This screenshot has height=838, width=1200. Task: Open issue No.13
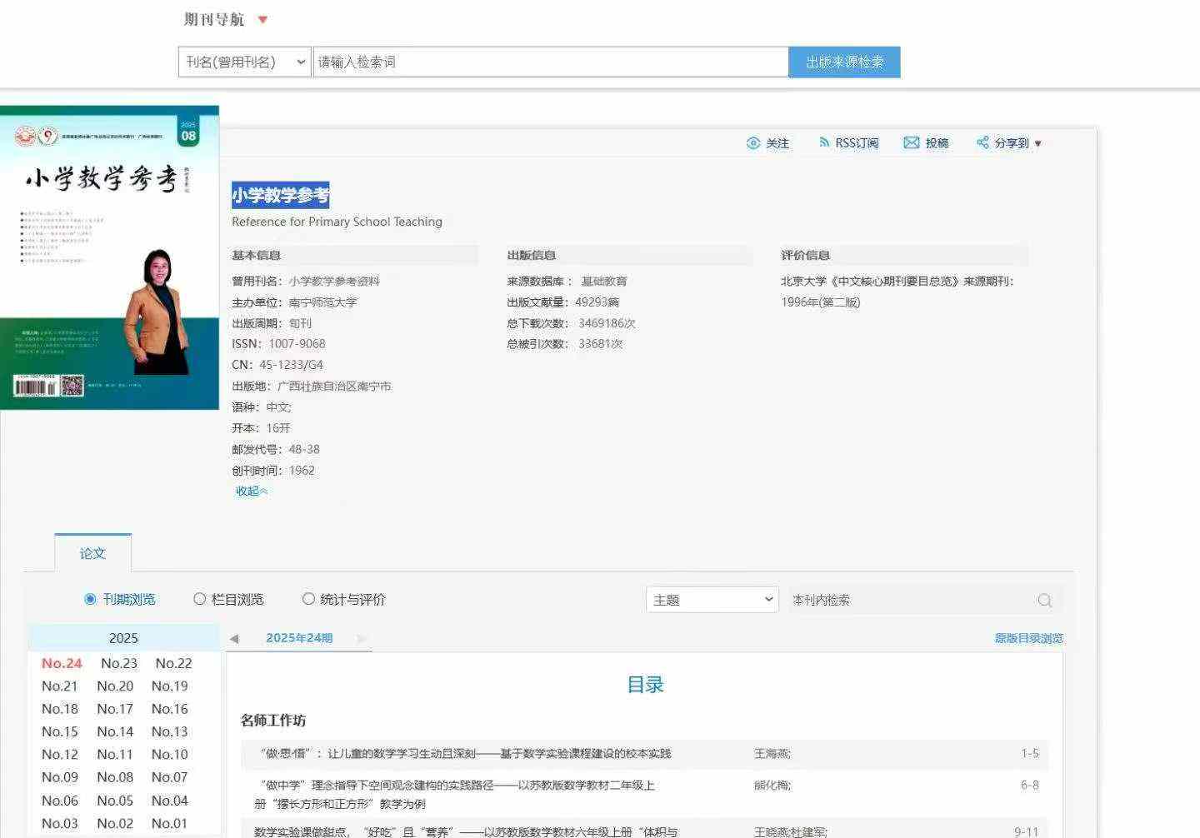[x=170, y=732]
